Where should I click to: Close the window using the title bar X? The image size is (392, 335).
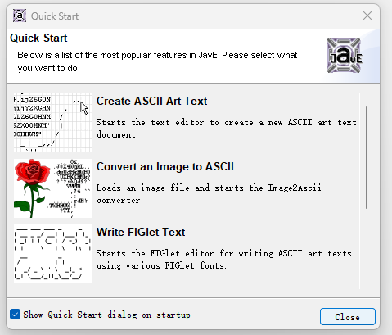367,16
